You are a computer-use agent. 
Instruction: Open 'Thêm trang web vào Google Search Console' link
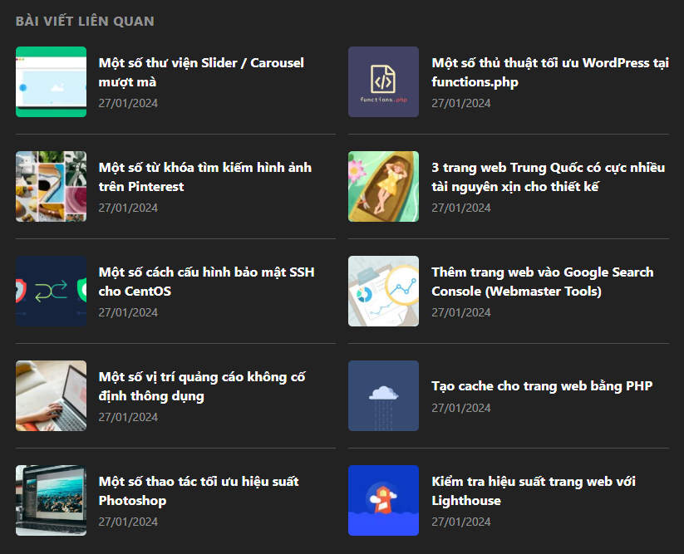(542, 282)
